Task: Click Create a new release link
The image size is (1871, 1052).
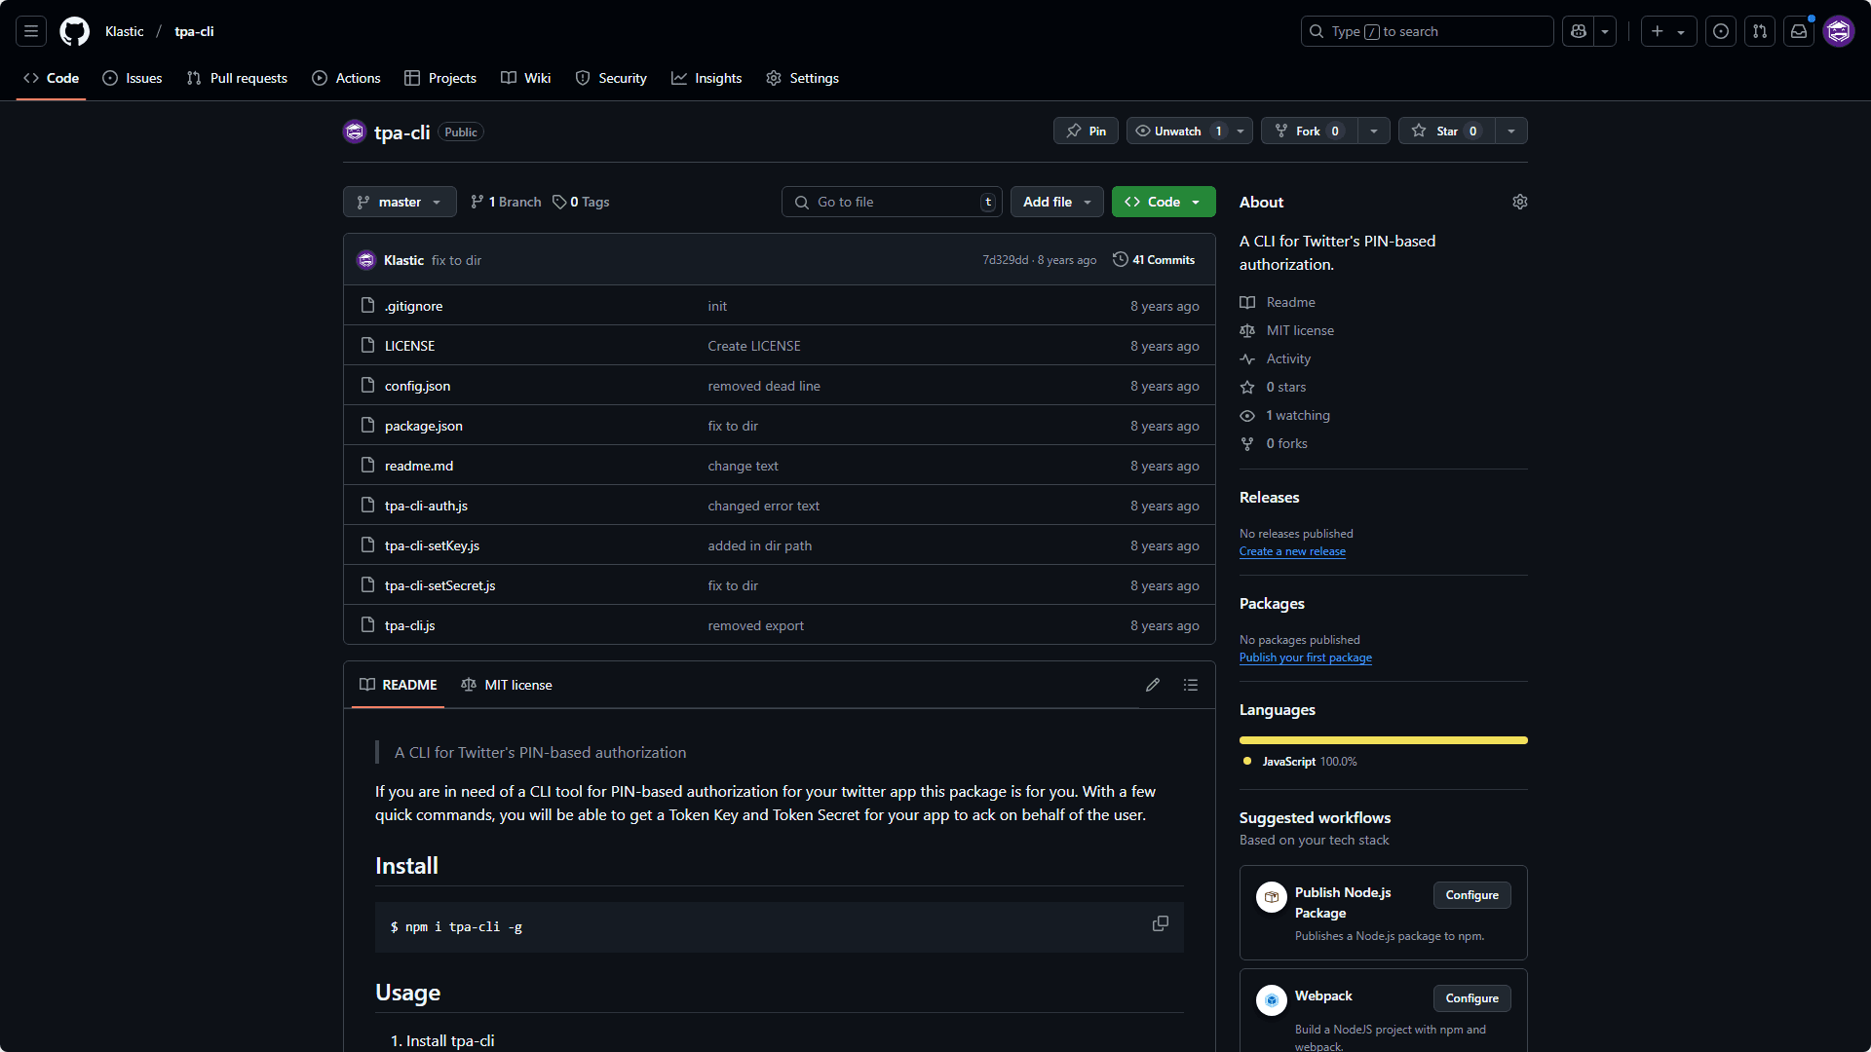Action: (1292, 551)
